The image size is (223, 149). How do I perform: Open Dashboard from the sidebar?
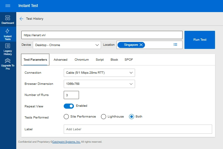click(8, 20)
